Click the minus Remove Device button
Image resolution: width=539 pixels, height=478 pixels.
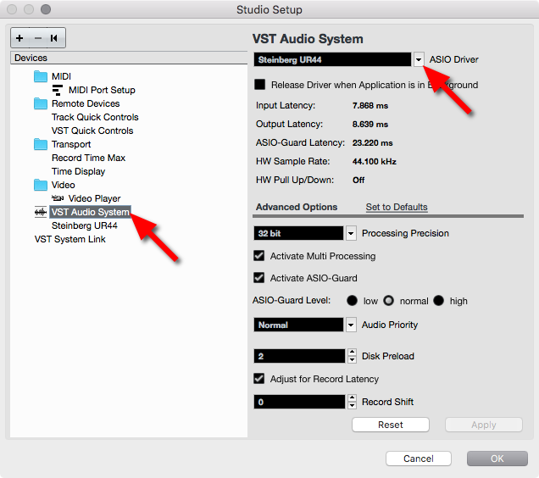point(38,38)
